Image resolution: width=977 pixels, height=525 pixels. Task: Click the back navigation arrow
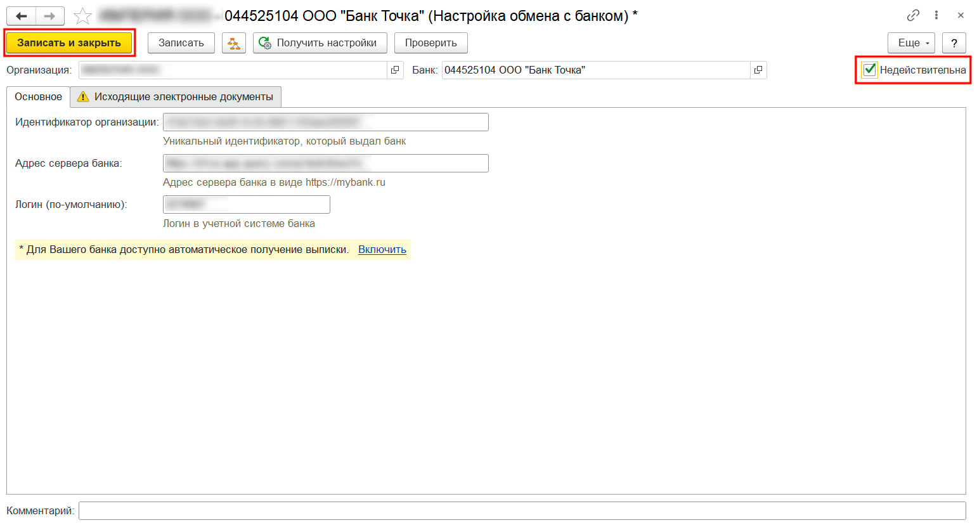(22, 16)
